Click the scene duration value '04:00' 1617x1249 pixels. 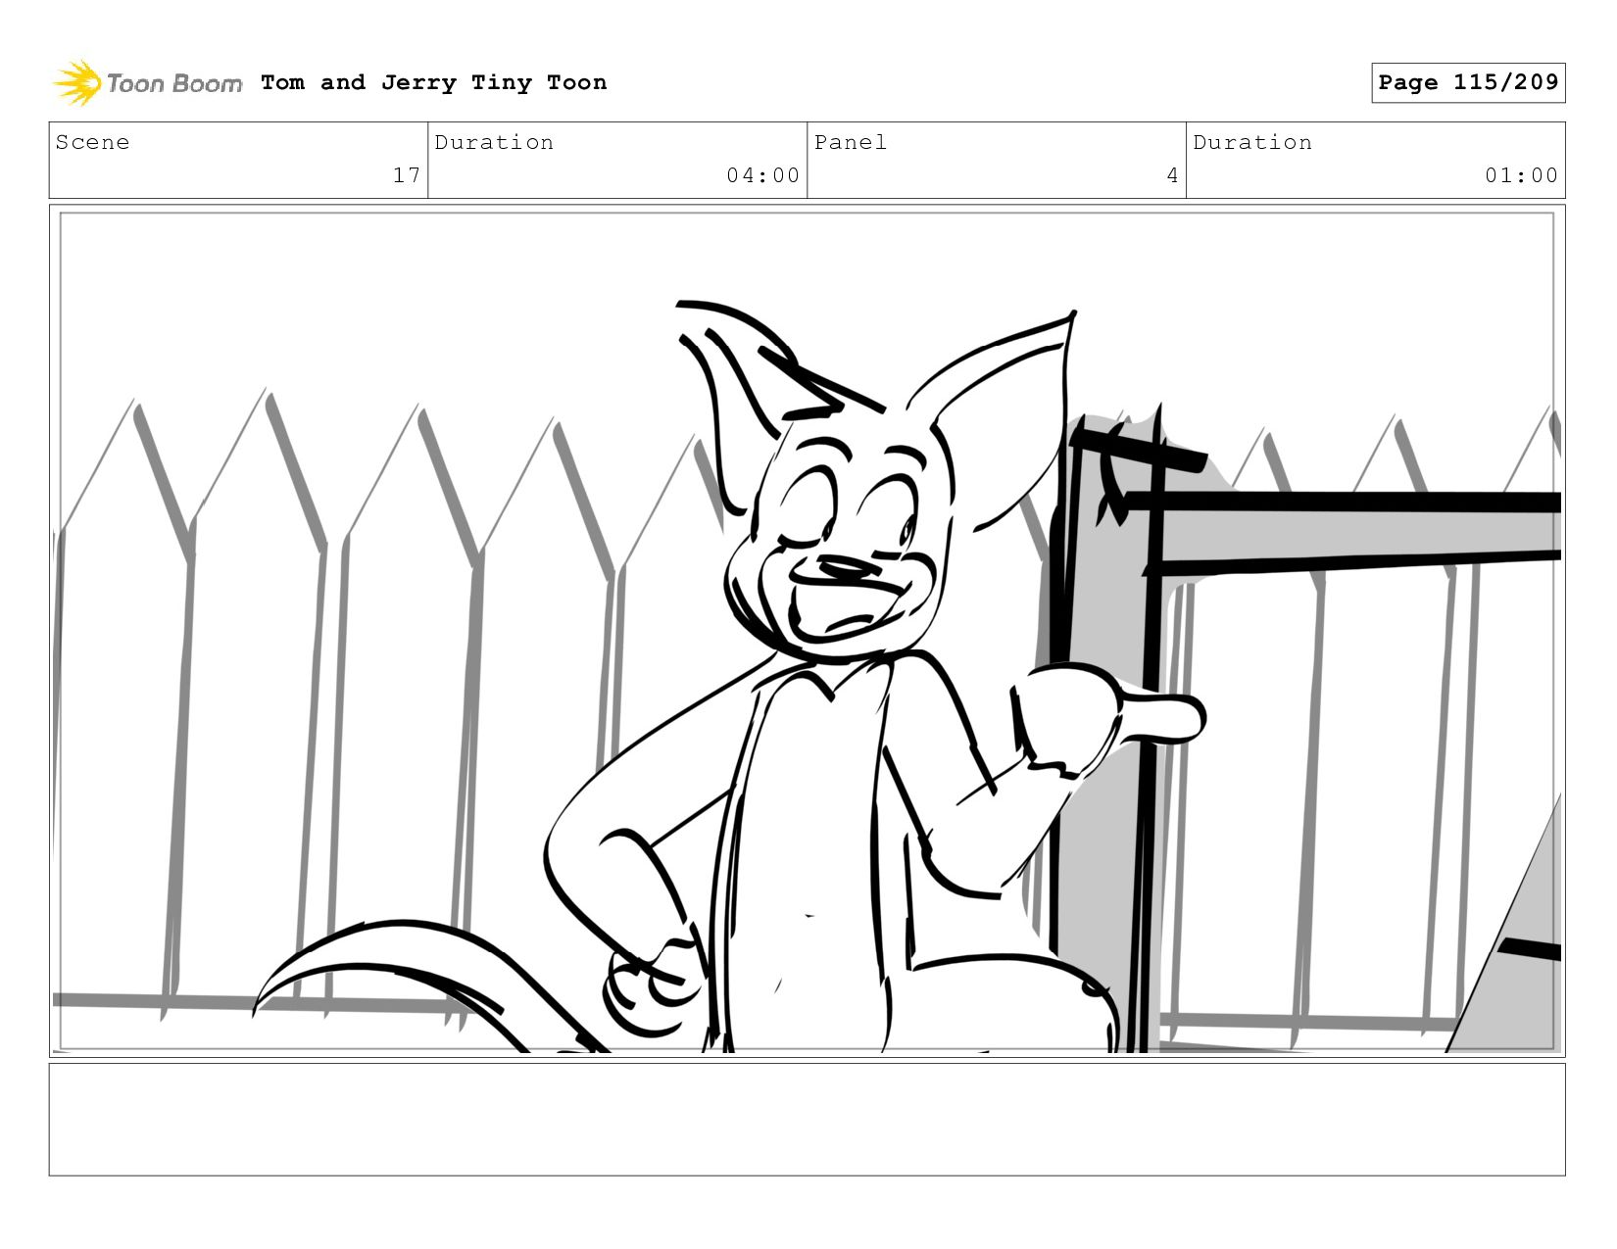click(763, 175)
